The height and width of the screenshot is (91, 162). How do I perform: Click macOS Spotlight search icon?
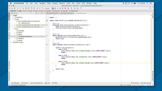click(147, 3)
